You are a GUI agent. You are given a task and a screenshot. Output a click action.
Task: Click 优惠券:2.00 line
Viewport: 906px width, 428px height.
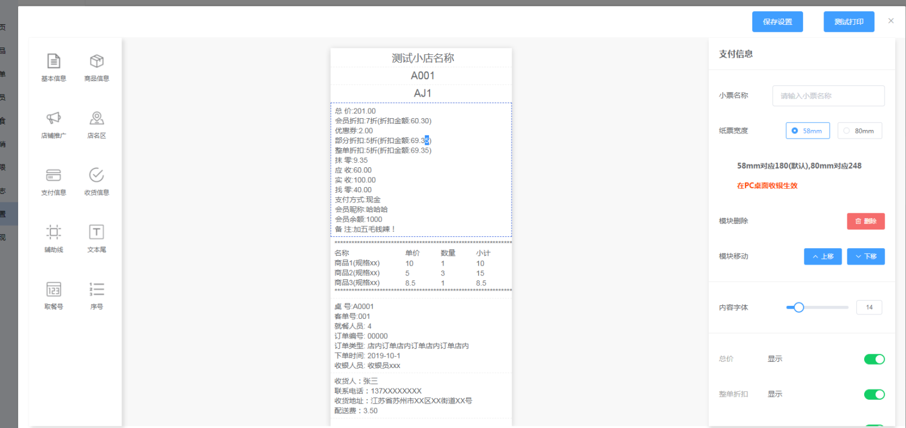[x=354, y=131]
